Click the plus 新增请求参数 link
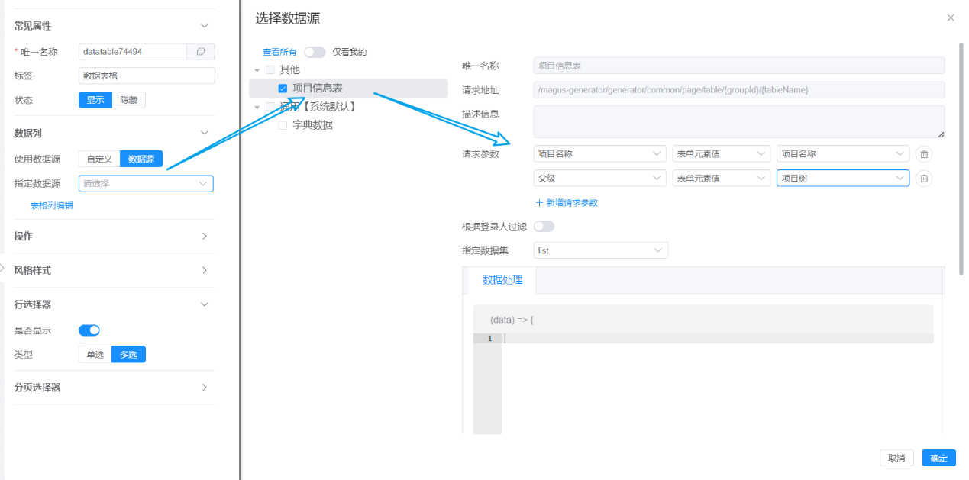 pyautogui.click(x=567, y=203)
